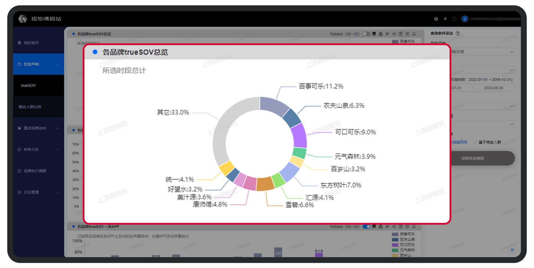Open the second dropdown below 不限|不限

pos(483,70)
